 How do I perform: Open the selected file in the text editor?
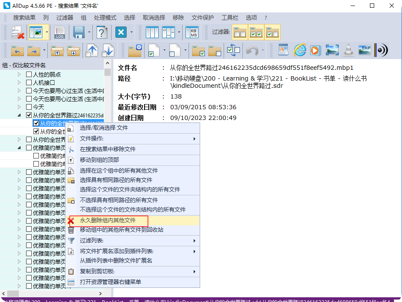point(283,50)
